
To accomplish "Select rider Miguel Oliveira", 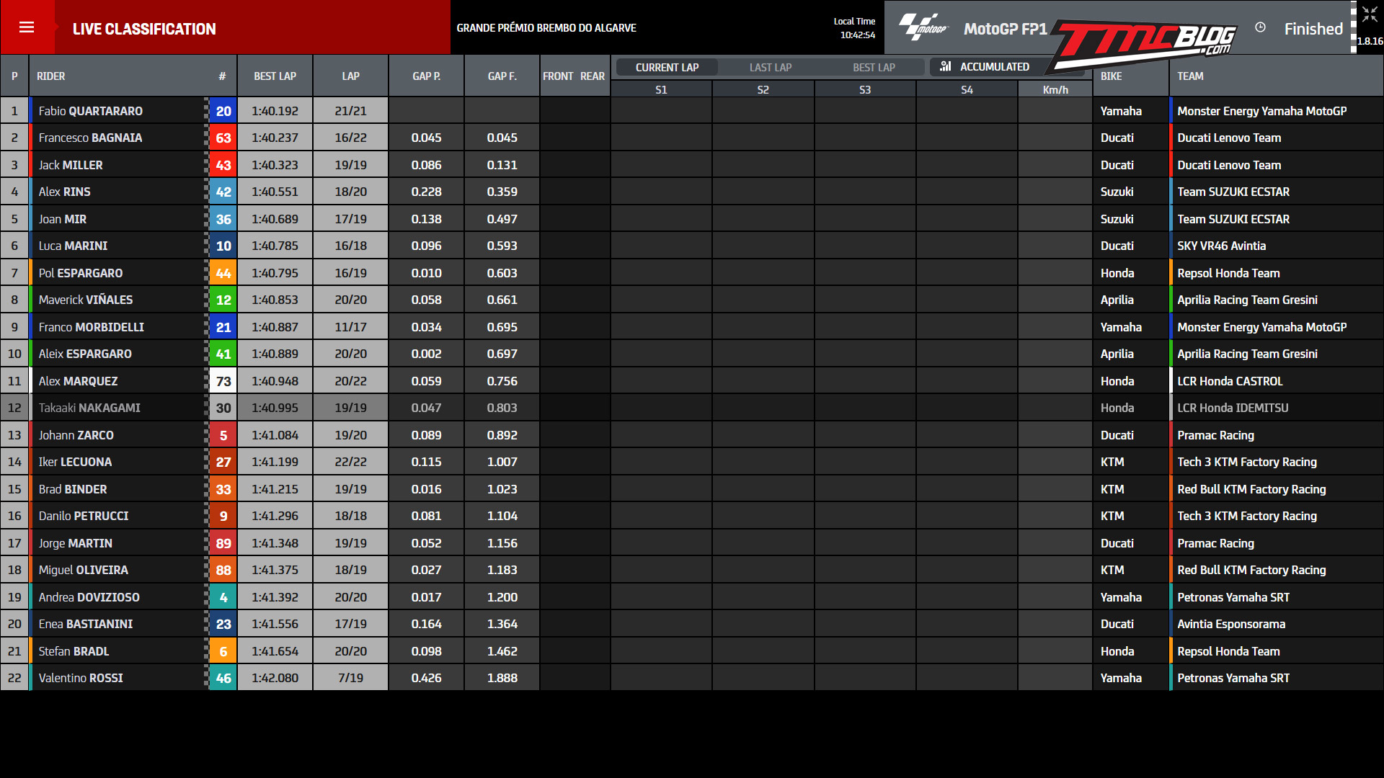I will tap(84, 570).
